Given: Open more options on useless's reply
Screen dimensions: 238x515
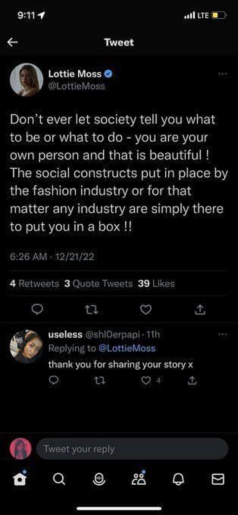Looking at the screenshot, I should (223, 335).
